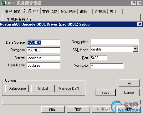Click the 取消 button in ODBC manager

click(x=78, y=109)
